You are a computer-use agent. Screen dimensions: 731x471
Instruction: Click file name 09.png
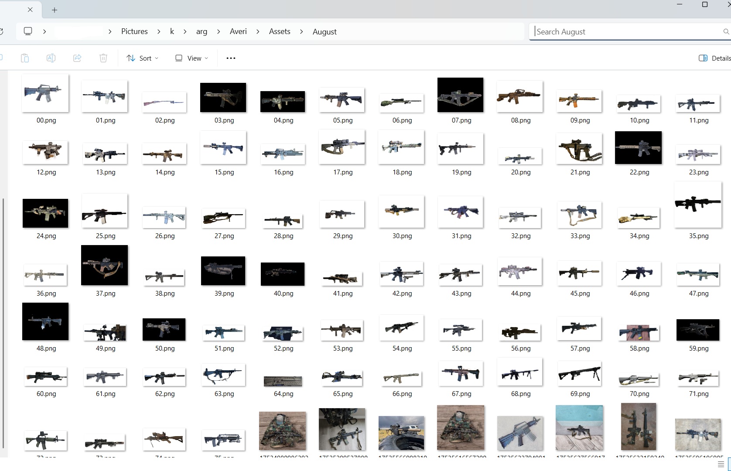point(580,120)
